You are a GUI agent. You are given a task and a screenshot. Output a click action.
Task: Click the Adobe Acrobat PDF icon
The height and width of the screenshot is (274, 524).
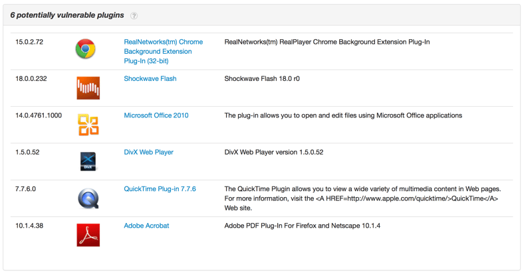point(88,235)
